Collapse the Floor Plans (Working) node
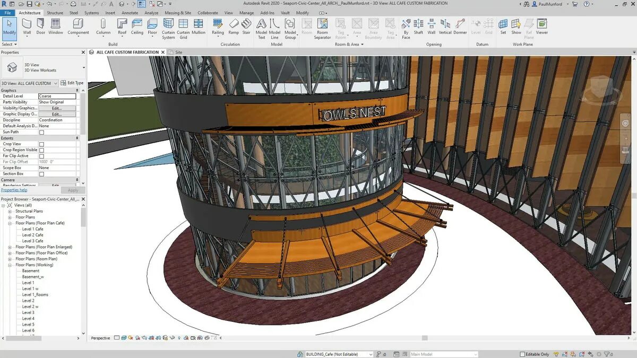 (10, 265)
